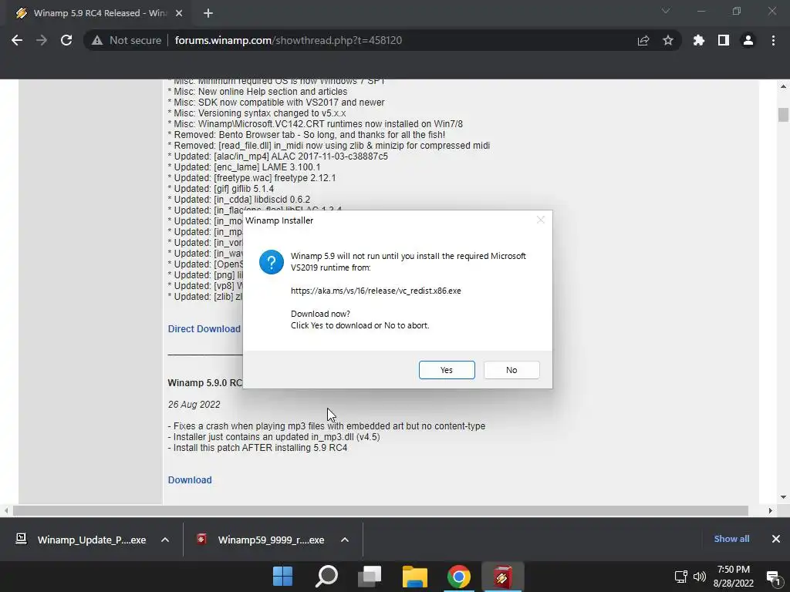Click the horizontal scrollbar thumb
Viewport: 790px width, 592px height.
[380, 510]
